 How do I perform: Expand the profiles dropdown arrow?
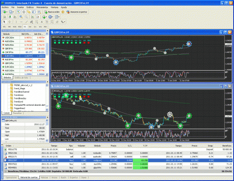[x=13, y=12]
